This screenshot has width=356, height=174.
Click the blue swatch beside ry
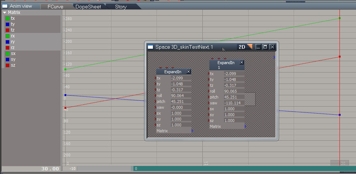click(x=8, y=42)
